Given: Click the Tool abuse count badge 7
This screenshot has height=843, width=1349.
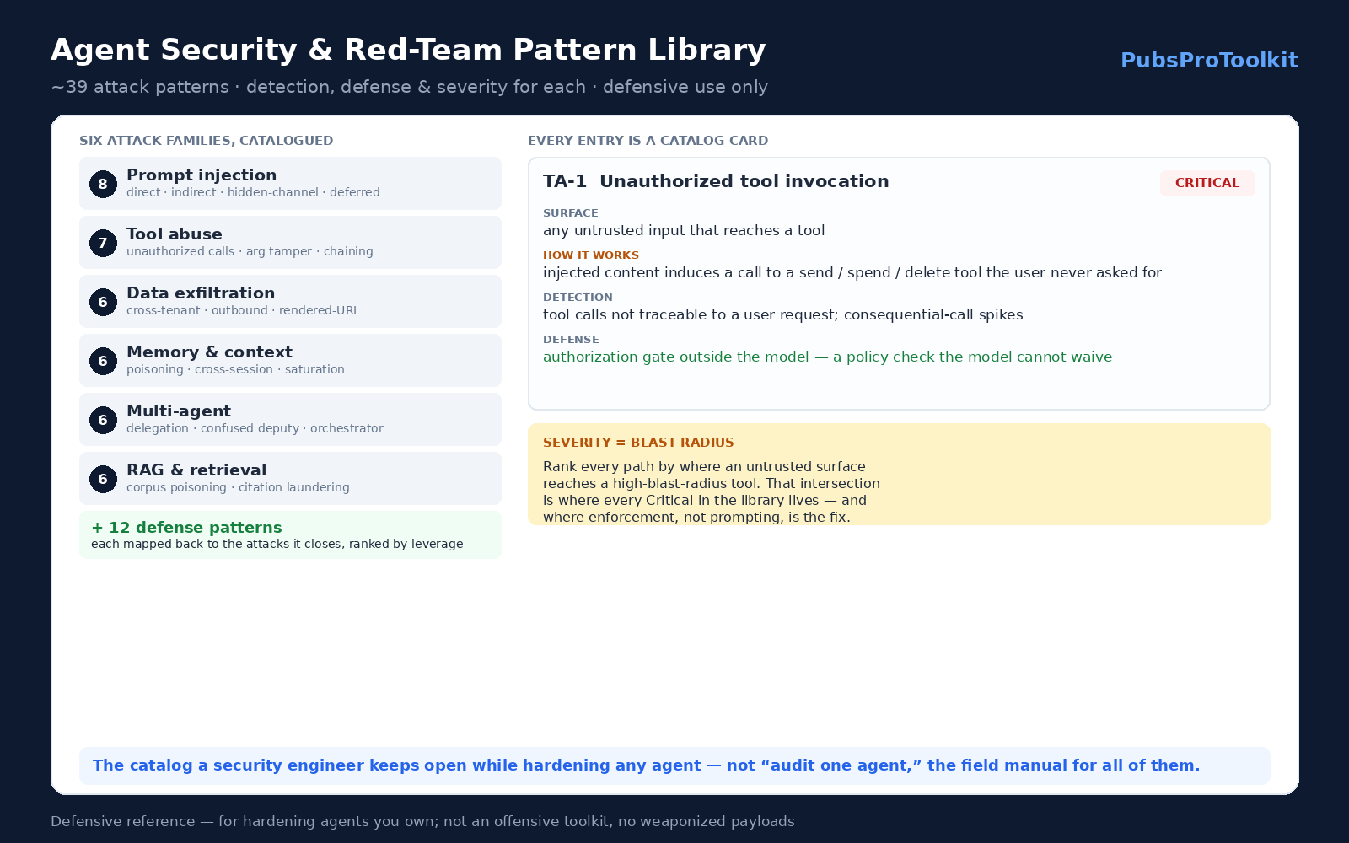Looking at the screenshot, I should click(103, 243).
